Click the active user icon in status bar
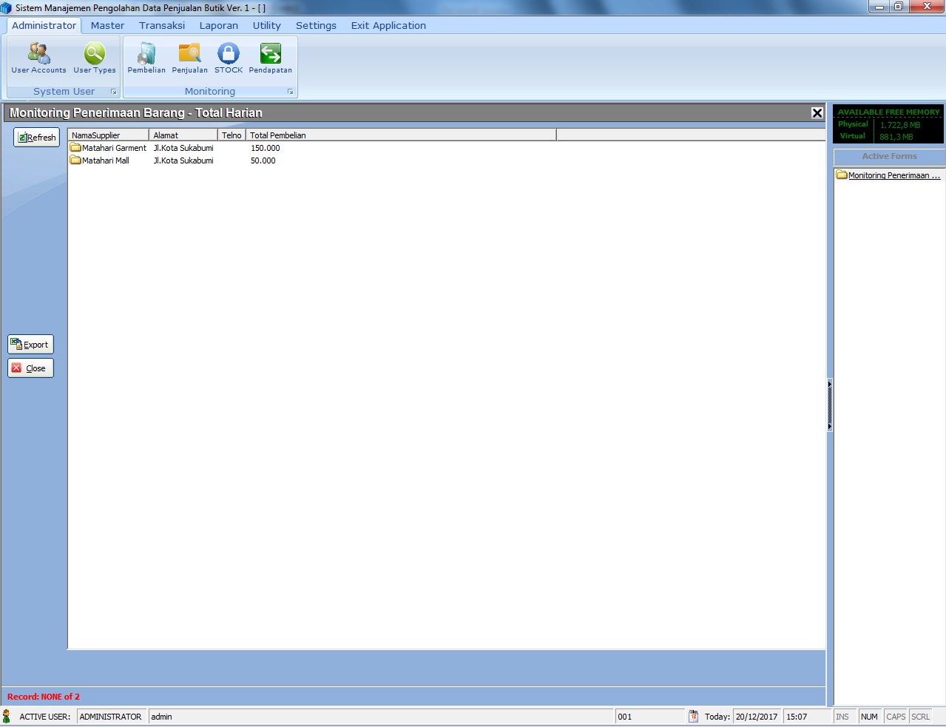This screenshot has height=727, width=946. 7,716
